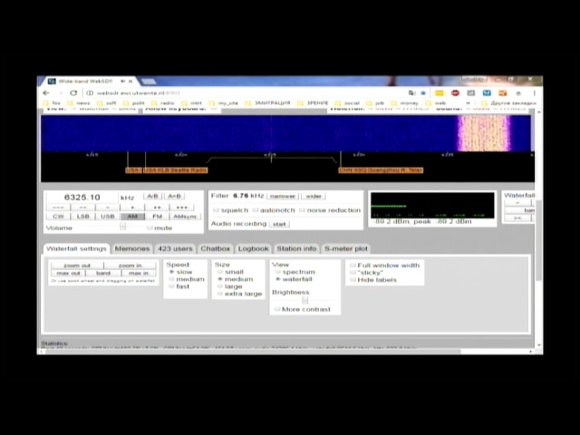
Task: Open the 'social' bookmark folder
Action: [x=347, y=103]
